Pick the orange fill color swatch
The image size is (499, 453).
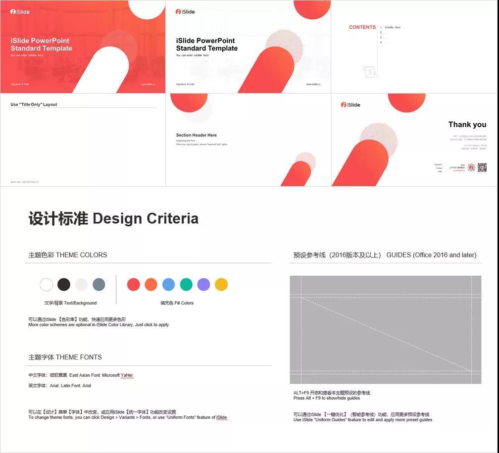[x=151, y=284]
